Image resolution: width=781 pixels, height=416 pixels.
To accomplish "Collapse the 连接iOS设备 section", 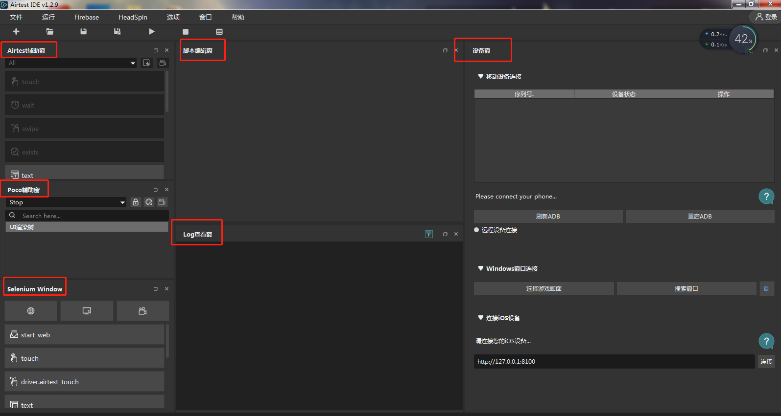I will pyautogui.click(x=481, y=318).
